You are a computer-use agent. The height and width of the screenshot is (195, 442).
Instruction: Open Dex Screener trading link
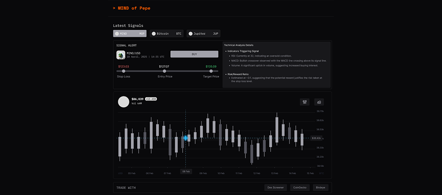pyautogui.click(x=276, y=187)
